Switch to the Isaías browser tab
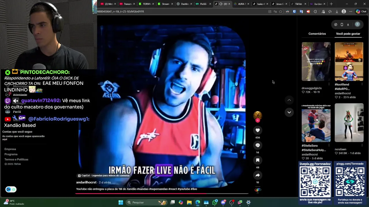 [x=260, y=4]
